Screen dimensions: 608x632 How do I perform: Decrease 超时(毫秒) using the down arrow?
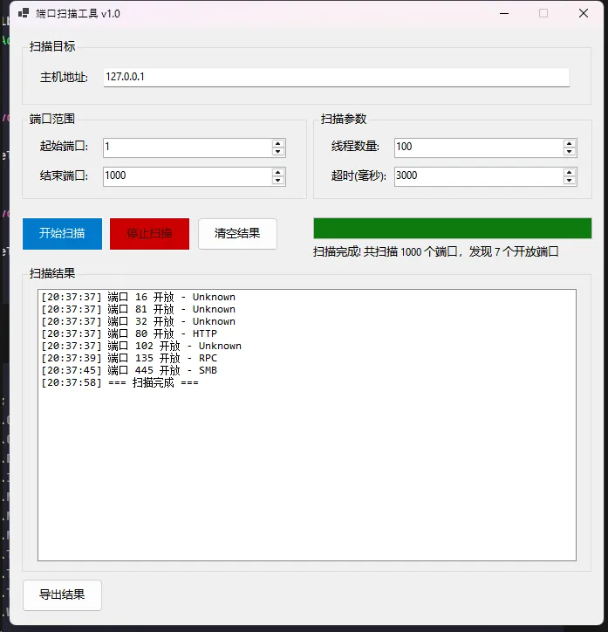[569, 180]
